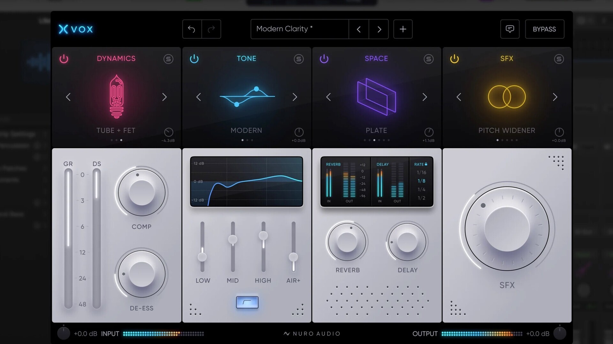Click the plus button to save preset
Screen dimensions: 613x344
pos(403,29)
